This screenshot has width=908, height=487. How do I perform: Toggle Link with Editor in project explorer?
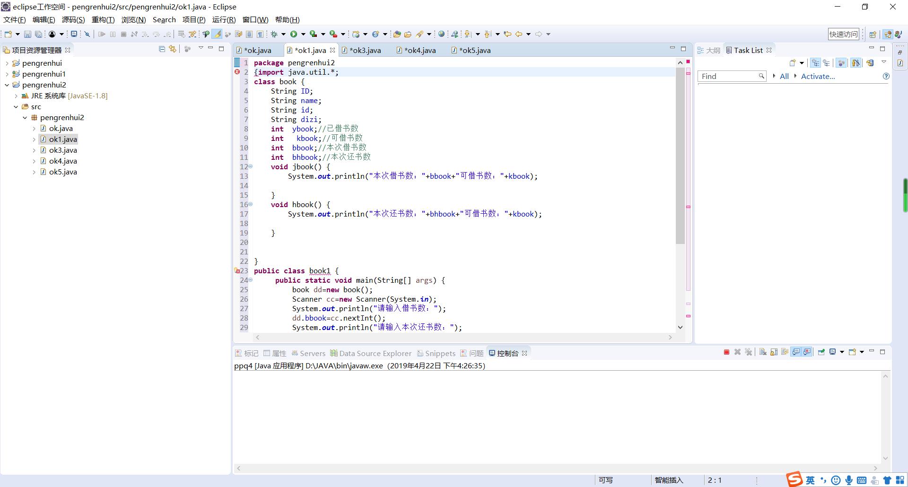pyautogui.click(x=173, y=49)
